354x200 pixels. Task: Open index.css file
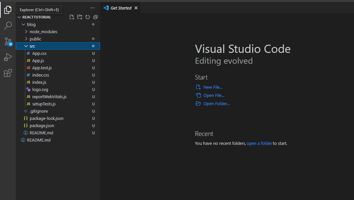coord(58,75)
